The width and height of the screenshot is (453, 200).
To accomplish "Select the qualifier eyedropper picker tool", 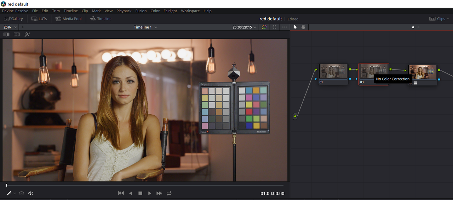I will tap(9, 193).
